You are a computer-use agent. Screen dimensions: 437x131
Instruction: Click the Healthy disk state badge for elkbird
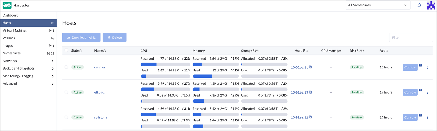(357, 92)
